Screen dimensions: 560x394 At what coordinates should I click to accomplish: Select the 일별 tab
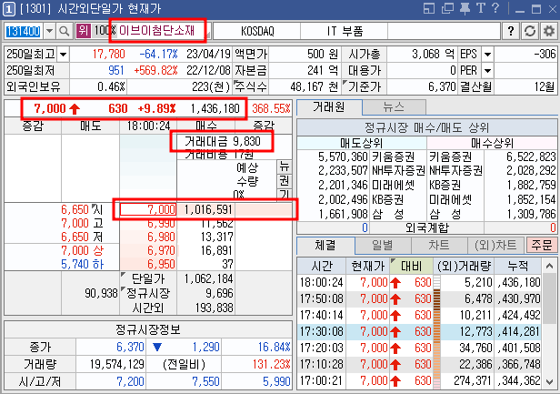tap(383, 246)
